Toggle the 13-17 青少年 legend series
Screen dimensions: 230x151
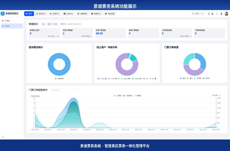(114, 79)
